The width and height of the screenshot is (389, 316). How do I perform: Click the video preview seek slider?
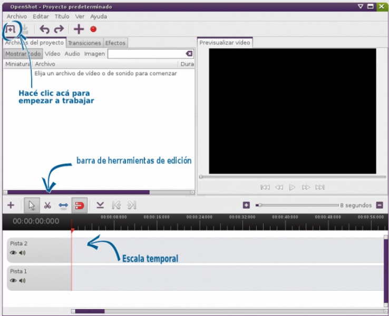click(293, 177)
